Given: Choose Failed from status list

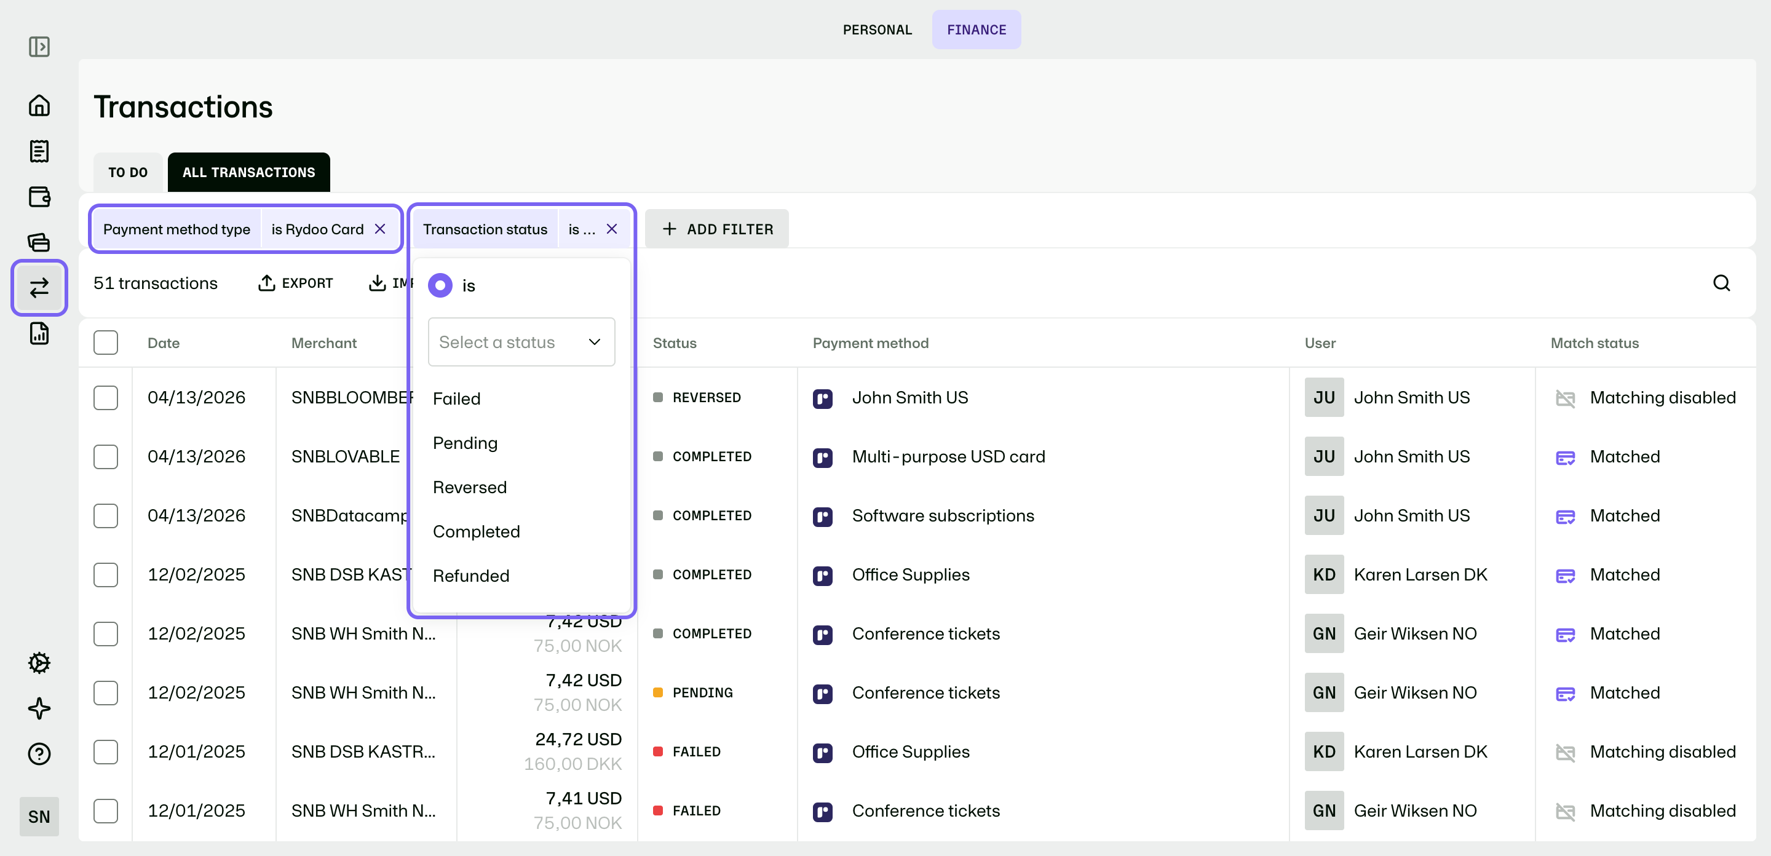Looking at the screenshot, I should pos(456,398).
